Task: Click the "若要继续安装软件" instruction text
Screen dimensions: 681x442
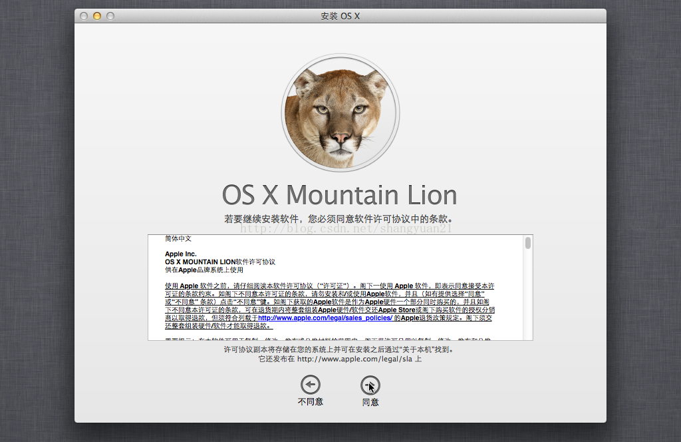Action: (x=340, y=218)
